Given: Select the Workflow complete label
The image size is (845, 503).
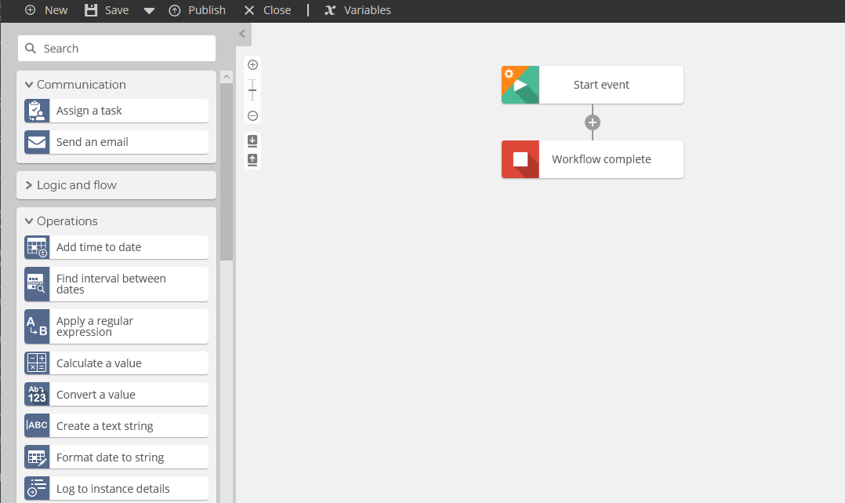Looking at the screenshot, I should [601, 159].
